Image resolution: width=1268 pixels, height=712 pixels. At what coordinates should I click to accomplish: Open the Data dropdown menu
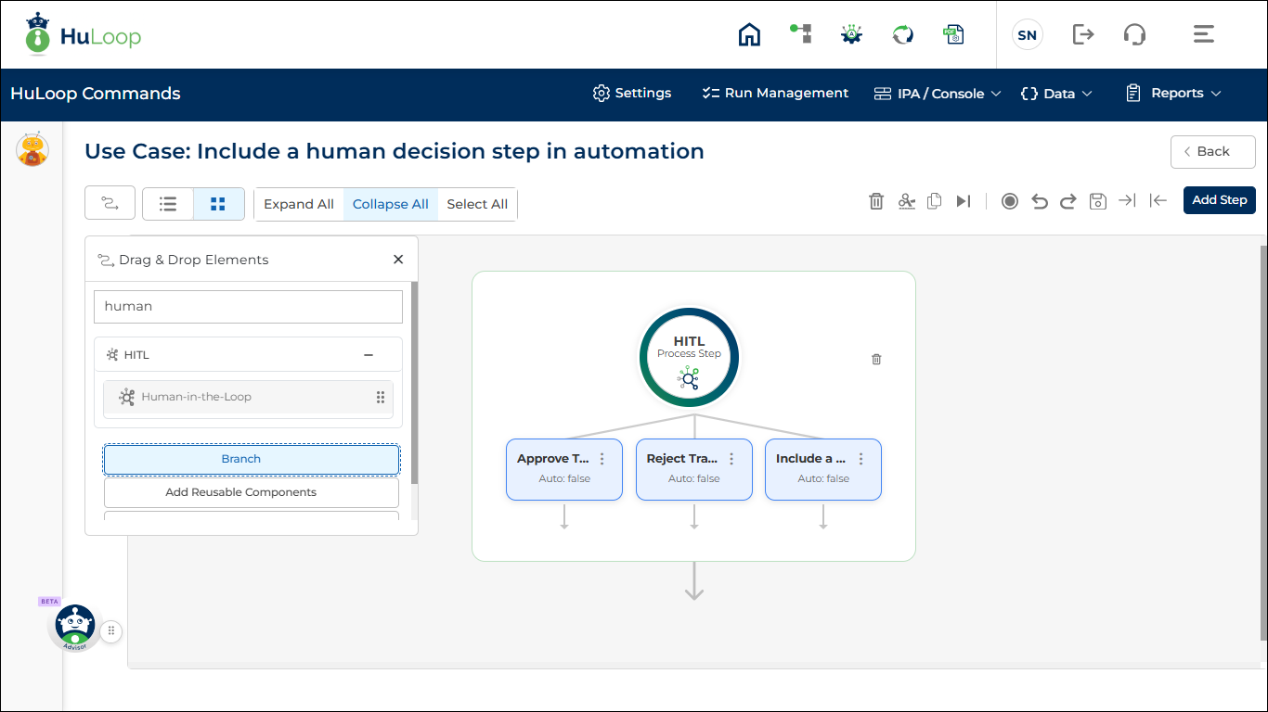[1056, 94]
